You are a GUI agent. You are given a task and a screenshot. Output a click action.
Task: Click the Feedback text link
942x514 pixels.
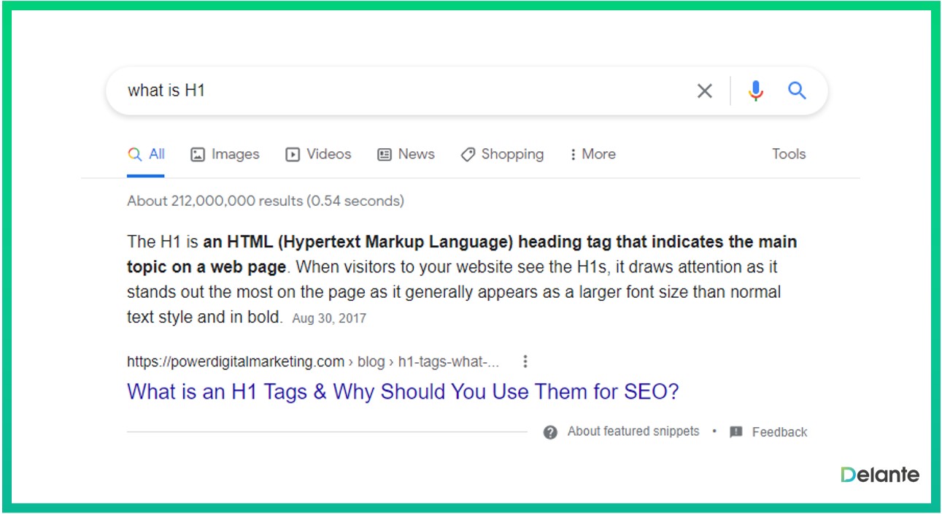[x=779, y=432]
